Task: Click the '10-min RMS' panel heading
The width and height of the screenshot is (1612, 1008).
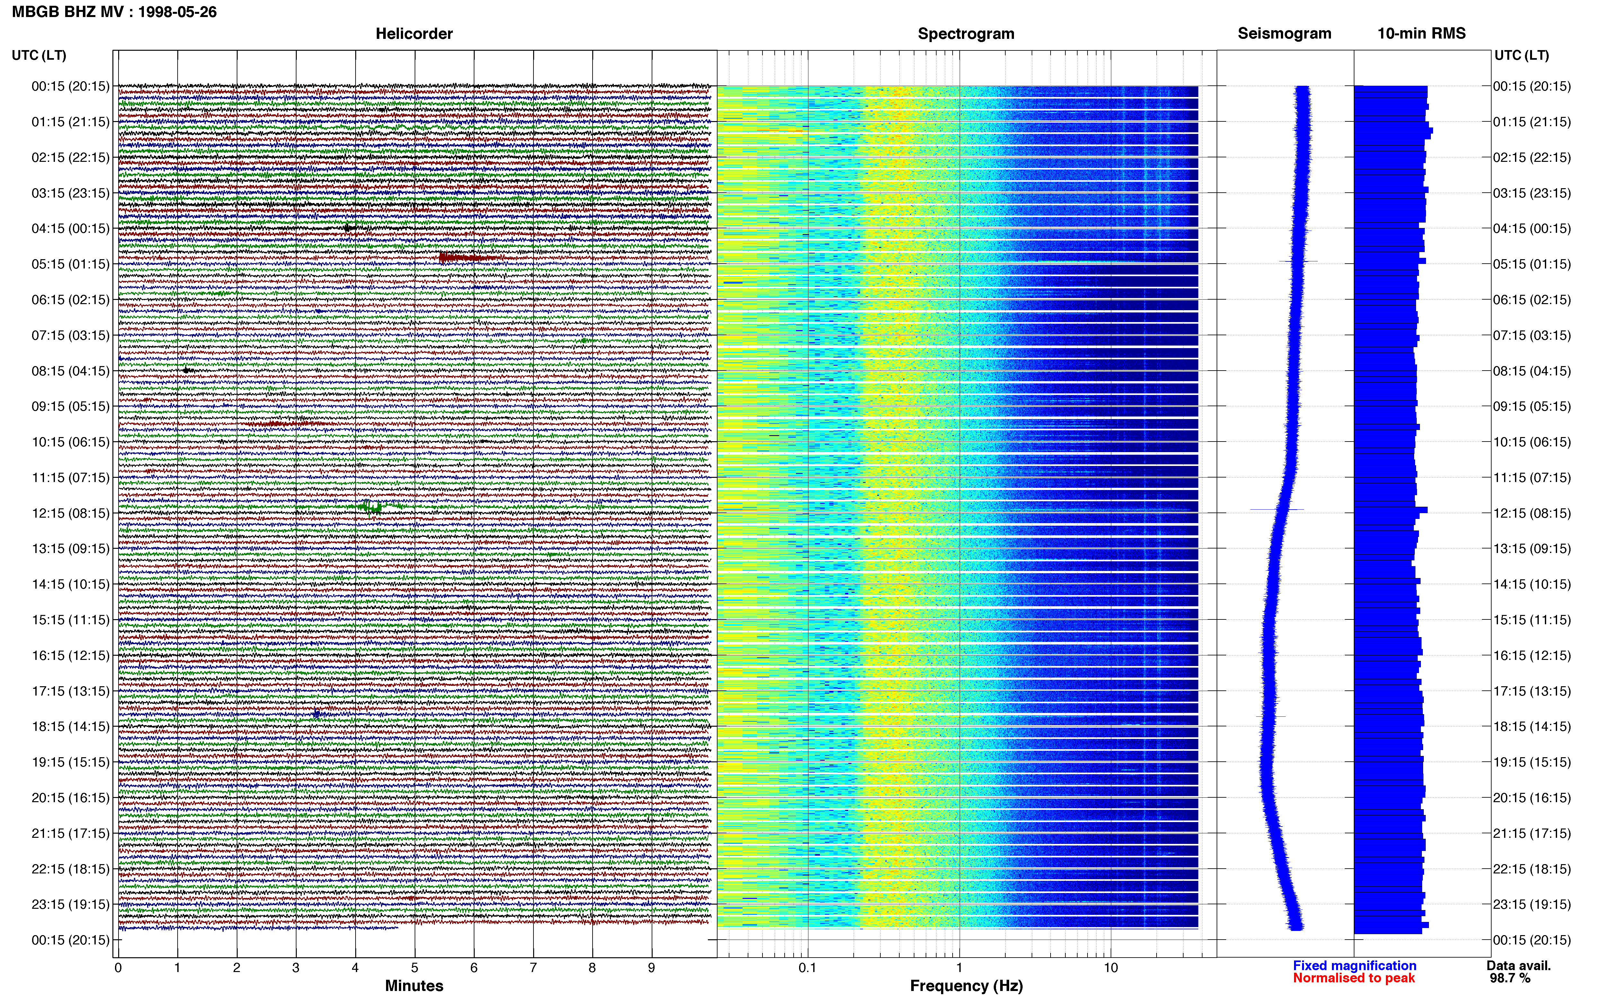Action: tap(1421, 33)
